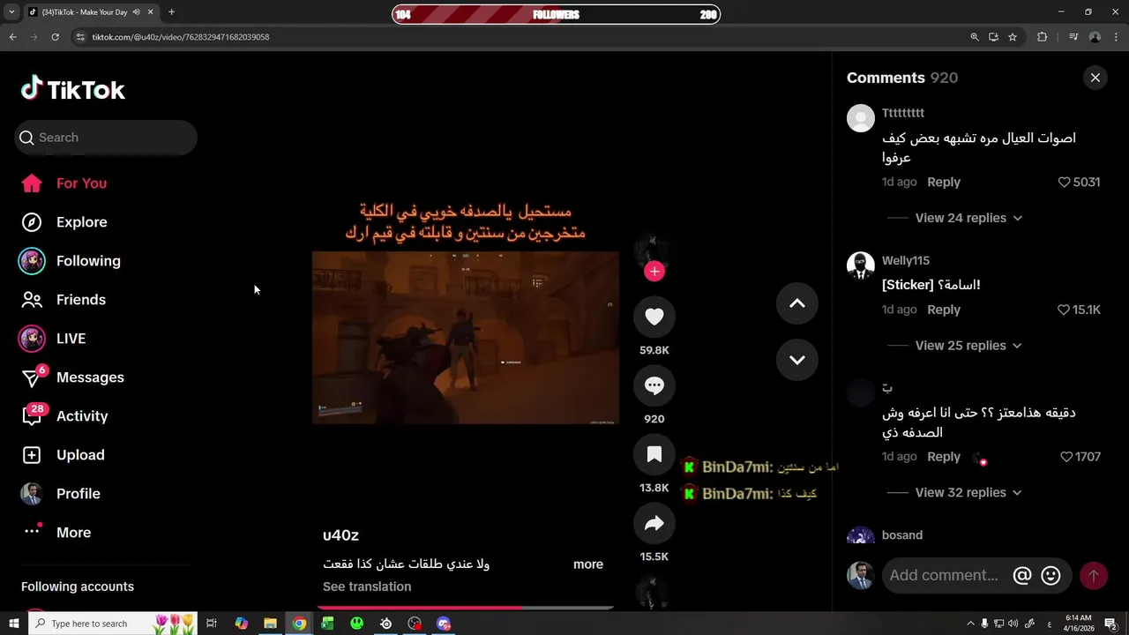Expand View 25 replies
The width and height of the screenshot is (1129, 635).
tap(968, 346)
